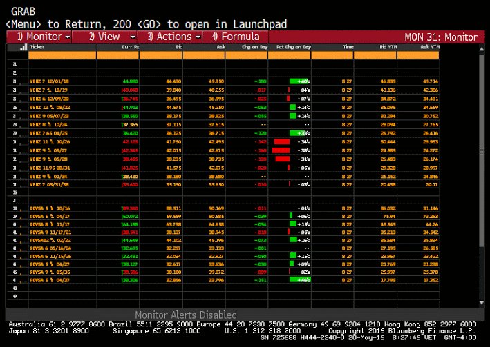Click the Monitor Alerts Disabled status text
Screen dimensions: 490x347
[186, 315]
